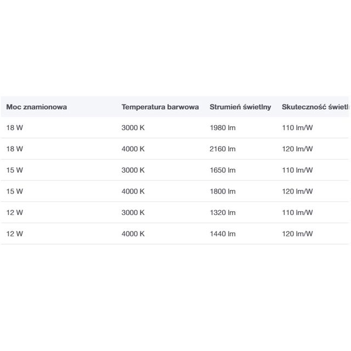Viewport: 351px width, 351px height.
Task: Click 120 lm/W in the 1440 lm row
Action: click(297, 234)
